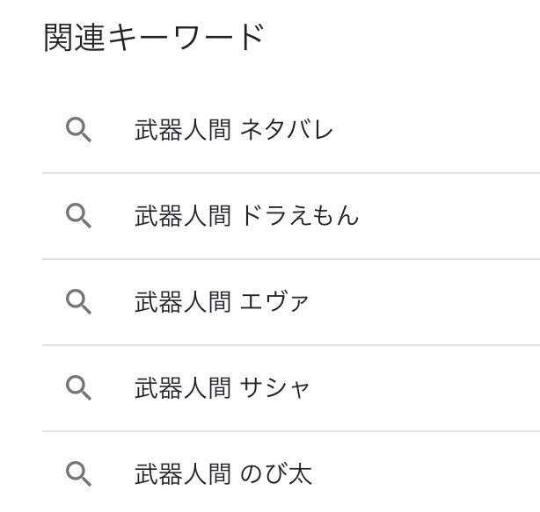The image size is (540, 512).
Task: Click 武器人間 text in the エヴァ row
Action: (x=183, y=302)
